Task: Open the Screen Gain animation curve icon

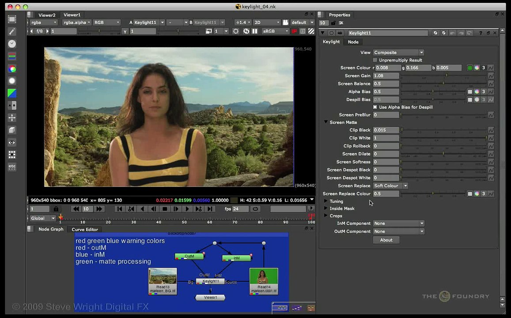Action: coord(491,76)
